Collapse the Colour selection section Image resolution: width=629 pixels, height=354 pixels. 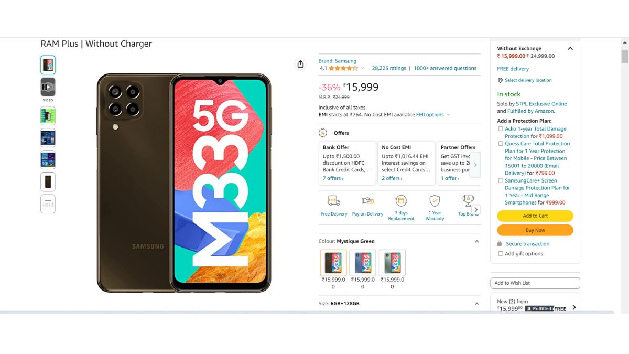click(x=476, y=241)
